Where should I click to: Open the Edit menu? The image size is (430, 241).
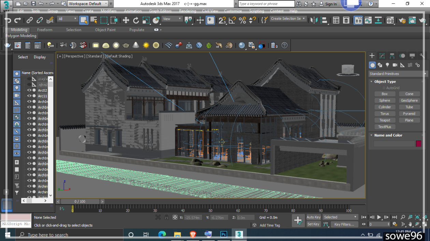coord(20,11)
